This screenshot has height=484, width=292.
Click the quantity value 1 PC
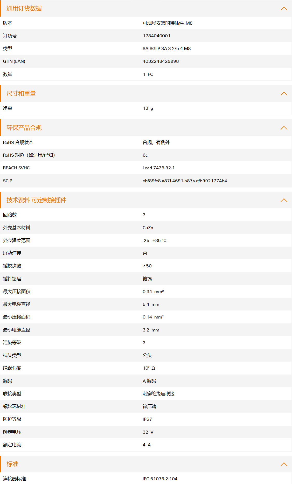point(148,74)
